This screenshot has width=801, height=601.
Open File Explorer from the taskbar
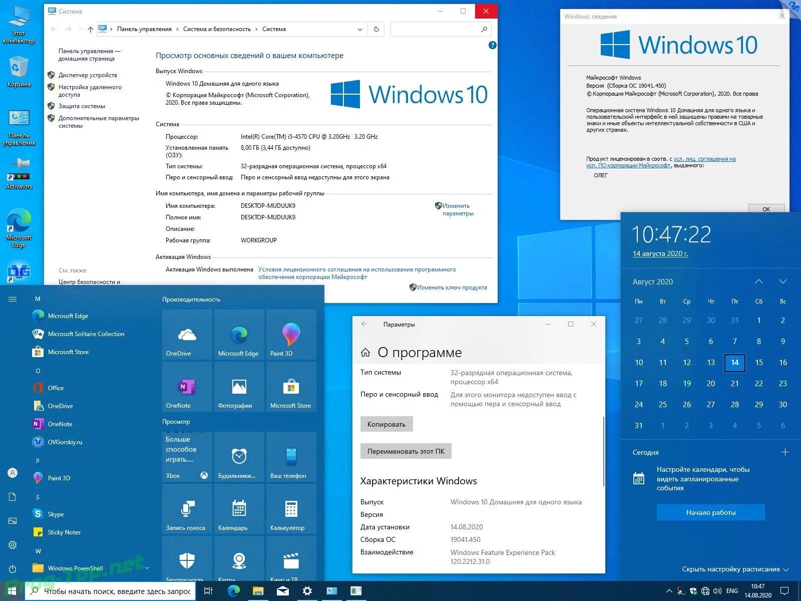(x=258, y=591)
